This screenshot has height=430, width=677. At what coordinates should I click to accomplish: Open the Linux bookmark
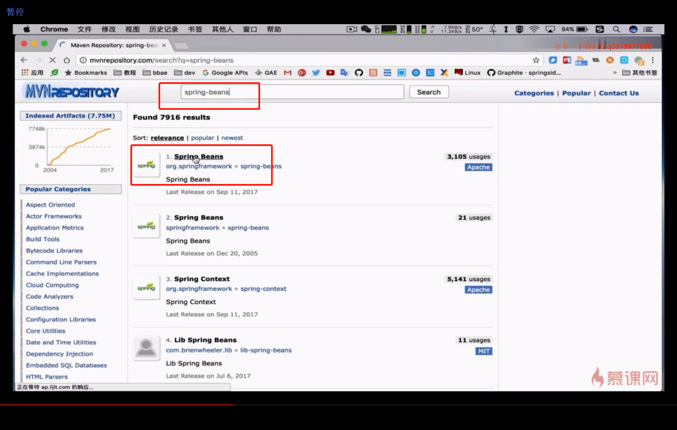point(467,72)
